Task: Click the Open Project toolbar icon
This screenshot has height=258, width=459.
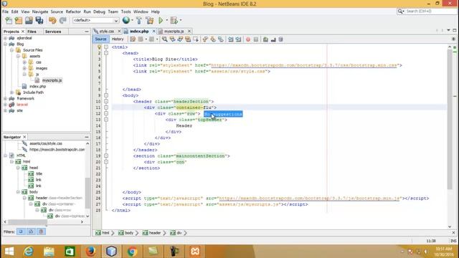Action: (29, 21)
